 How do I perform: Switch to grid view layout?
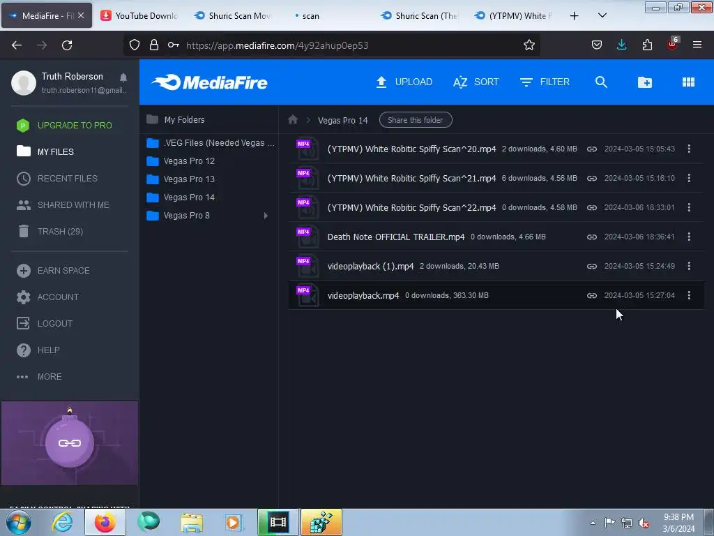[688, 82]
